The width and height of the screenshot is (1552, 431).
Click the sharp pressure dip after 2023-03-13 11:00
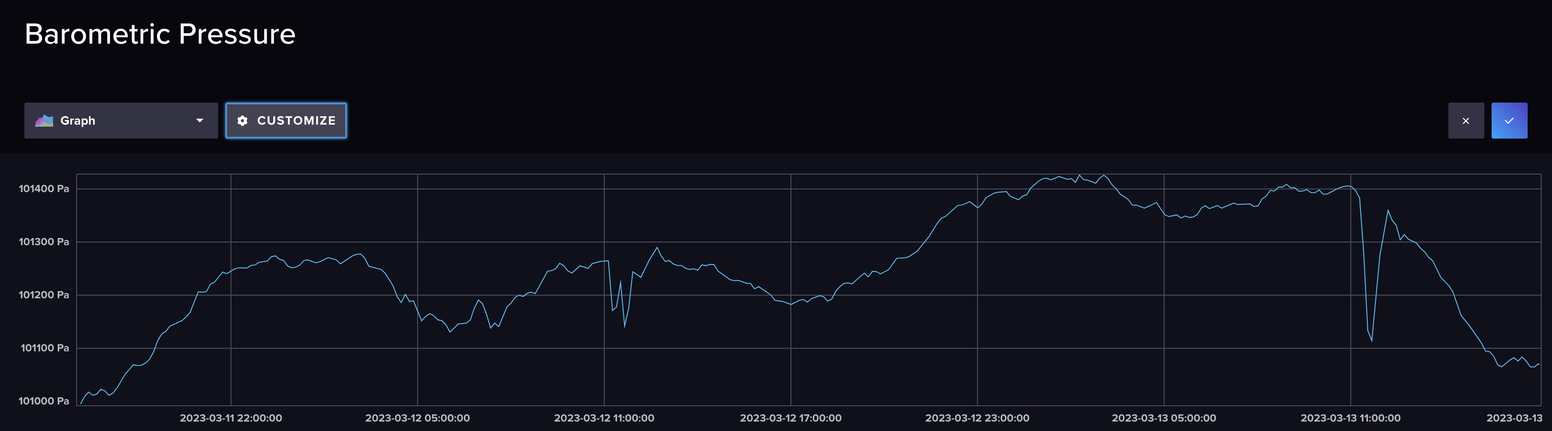[x=1372, y=340]
